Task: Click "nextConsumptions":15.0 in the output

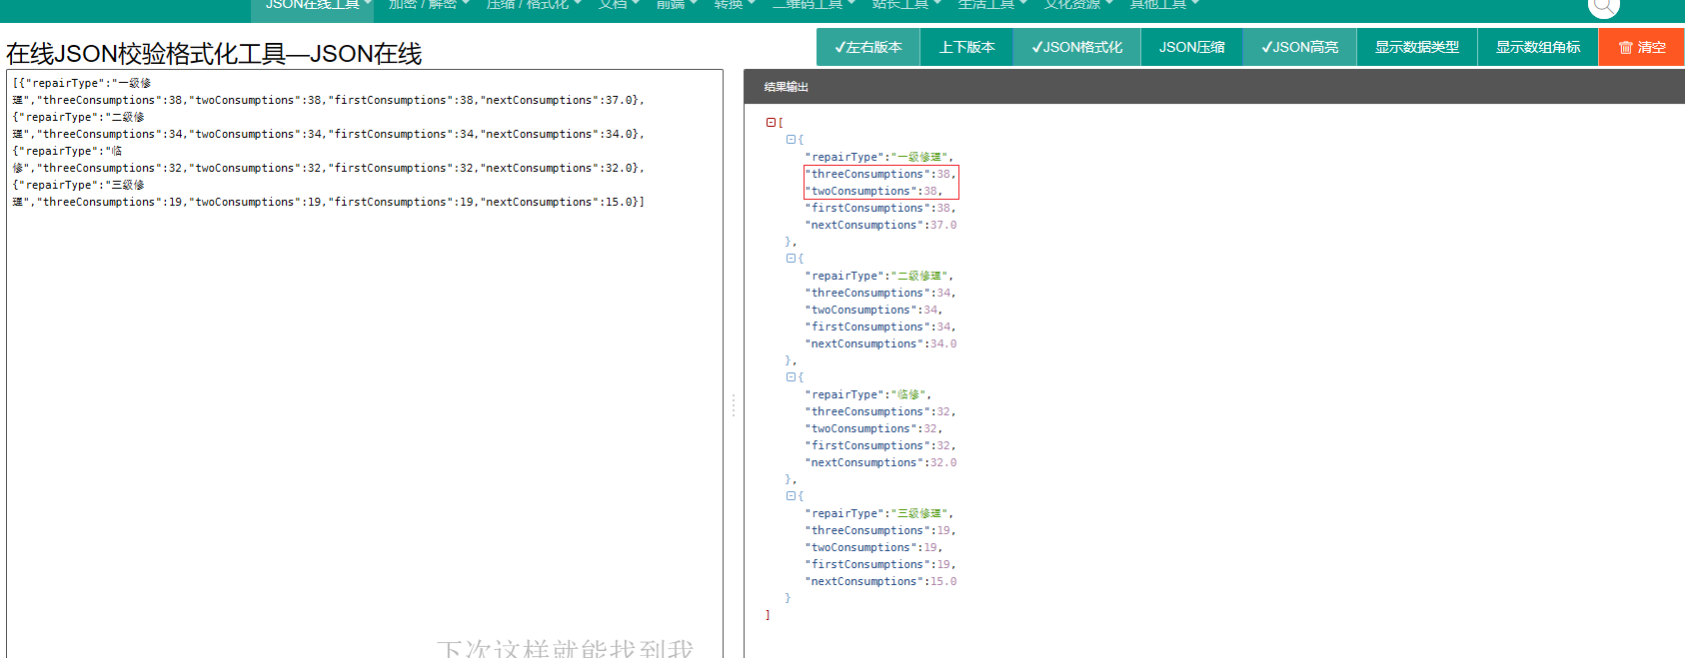Action: (x=881, y=581)
